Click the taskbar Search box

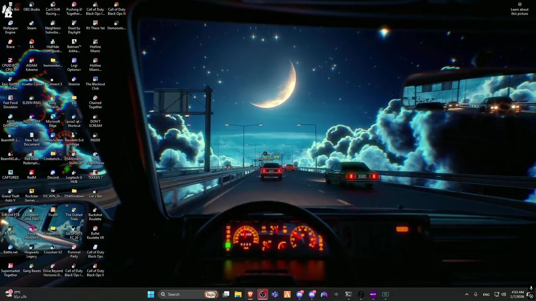[x=188, y=294]
